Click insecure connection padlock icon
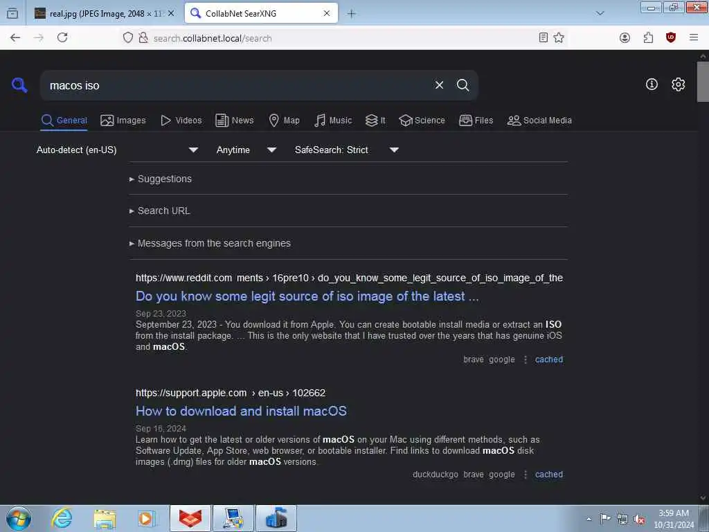The width and height of the screenshot is (709, 532). (x=143, y=38)
